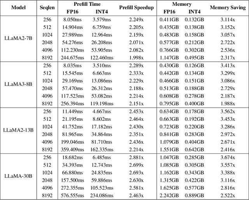
Task: Select the 3.579ms INT4 time cell
Action: pos(102,19)
